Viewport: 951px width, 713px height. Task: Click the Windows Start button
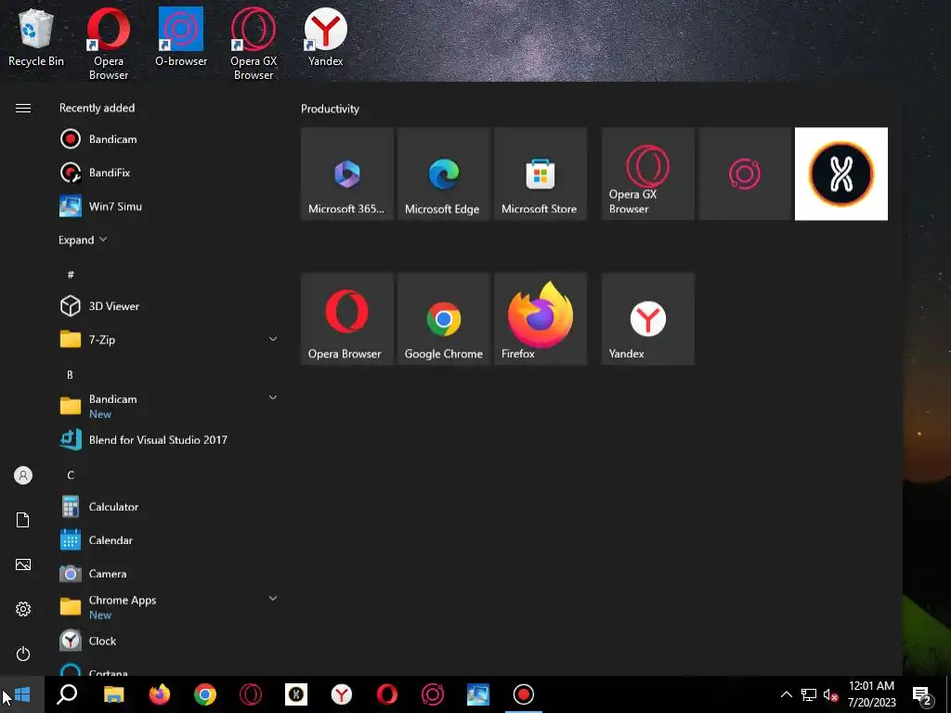coord(22,694)
